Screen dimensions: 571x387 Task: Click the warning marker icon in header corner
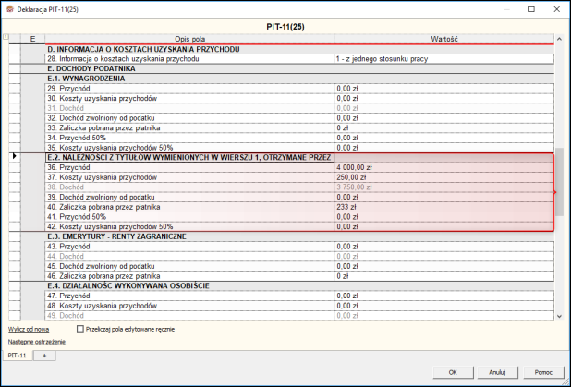[x=6, y=36]
